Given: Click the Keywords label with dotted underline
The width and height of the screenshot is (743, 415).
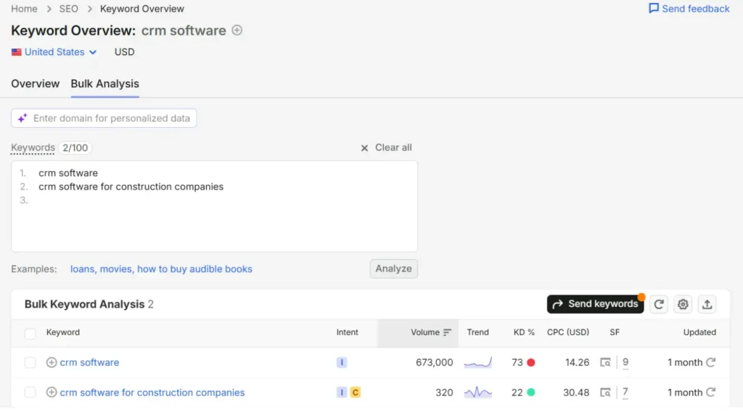Looking at the screenshot, I should [33, 148].
